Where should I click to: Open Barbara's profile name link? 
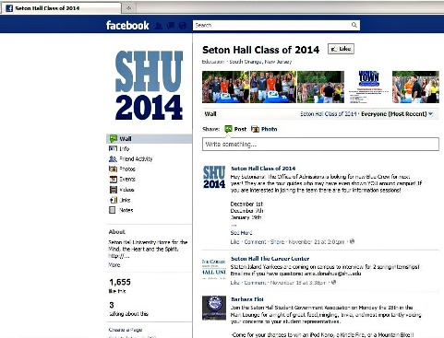247,299
